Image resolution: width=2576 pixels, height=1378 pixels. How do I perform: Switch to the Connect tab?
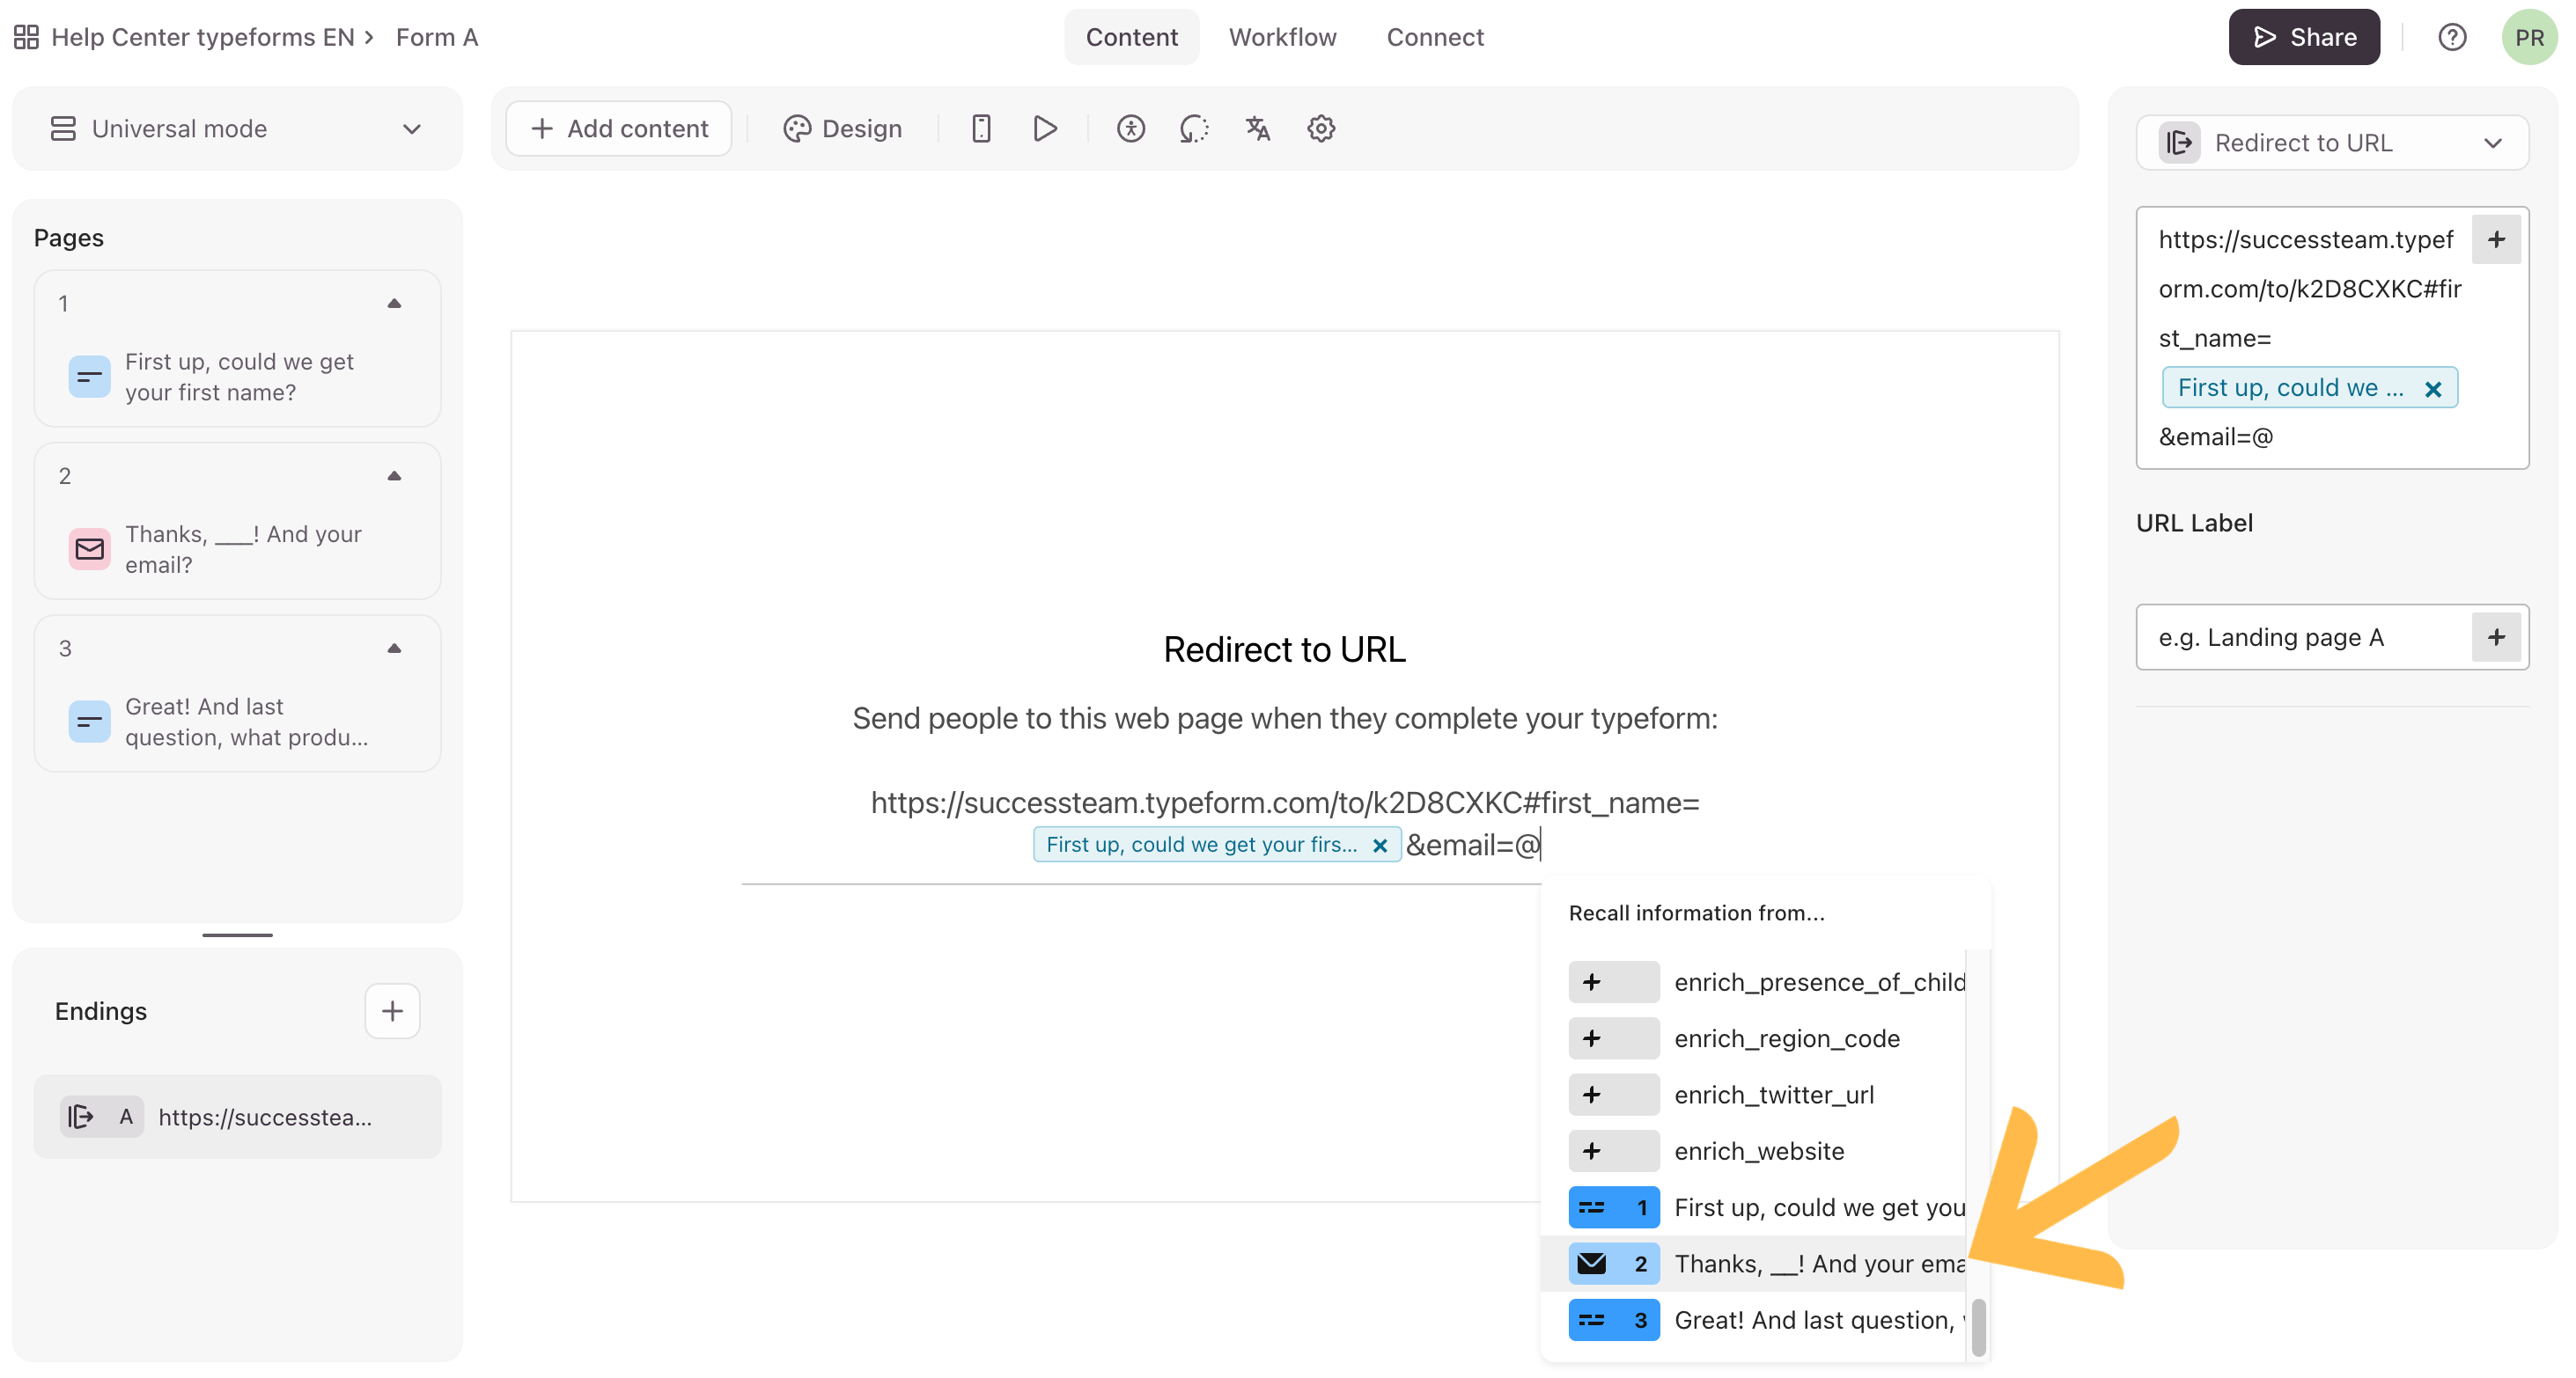point(1434,37)
